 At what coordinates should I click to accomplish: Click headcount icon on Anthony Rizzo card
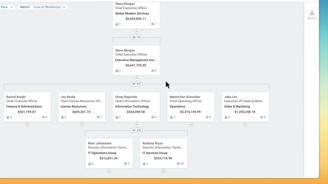coord(178,164)
